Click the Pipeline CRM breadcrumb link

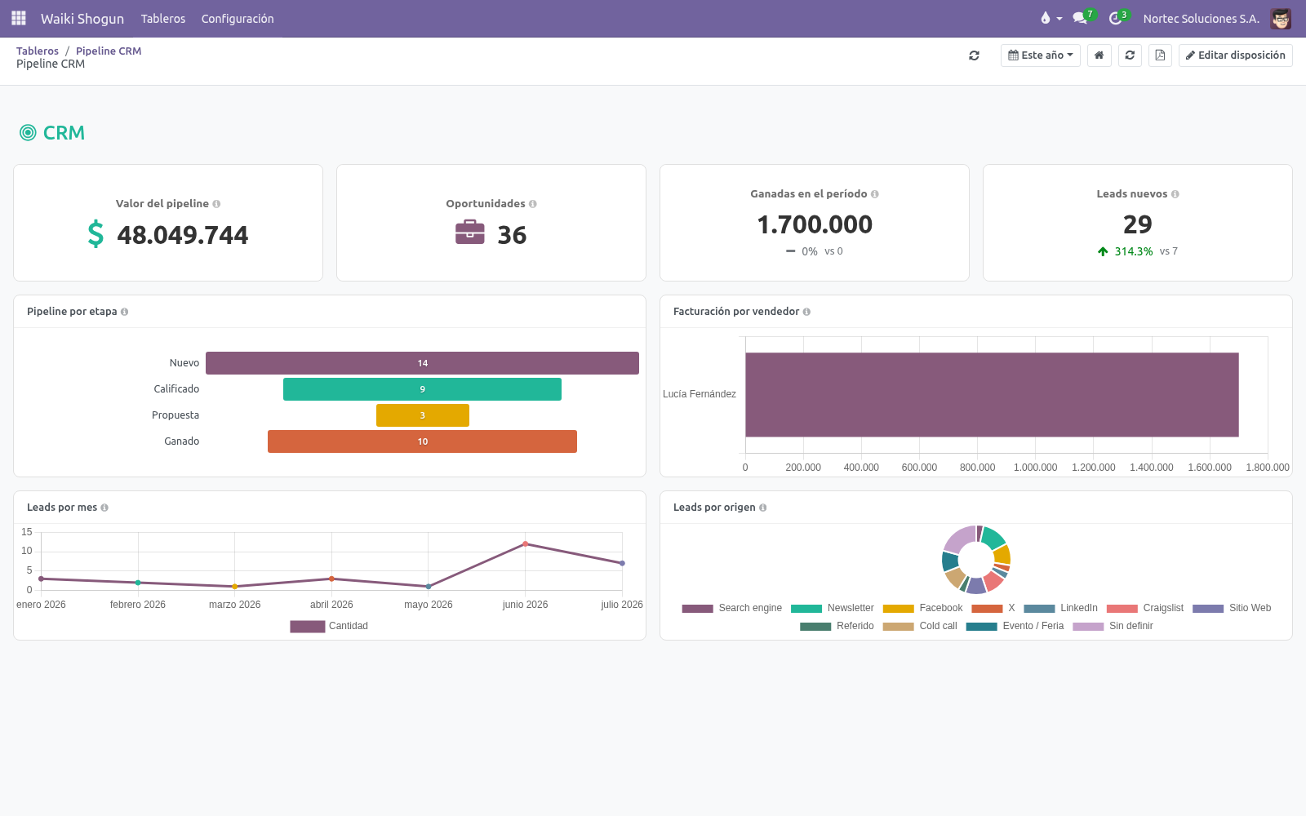pyautogui.click(x=109, y=51)
